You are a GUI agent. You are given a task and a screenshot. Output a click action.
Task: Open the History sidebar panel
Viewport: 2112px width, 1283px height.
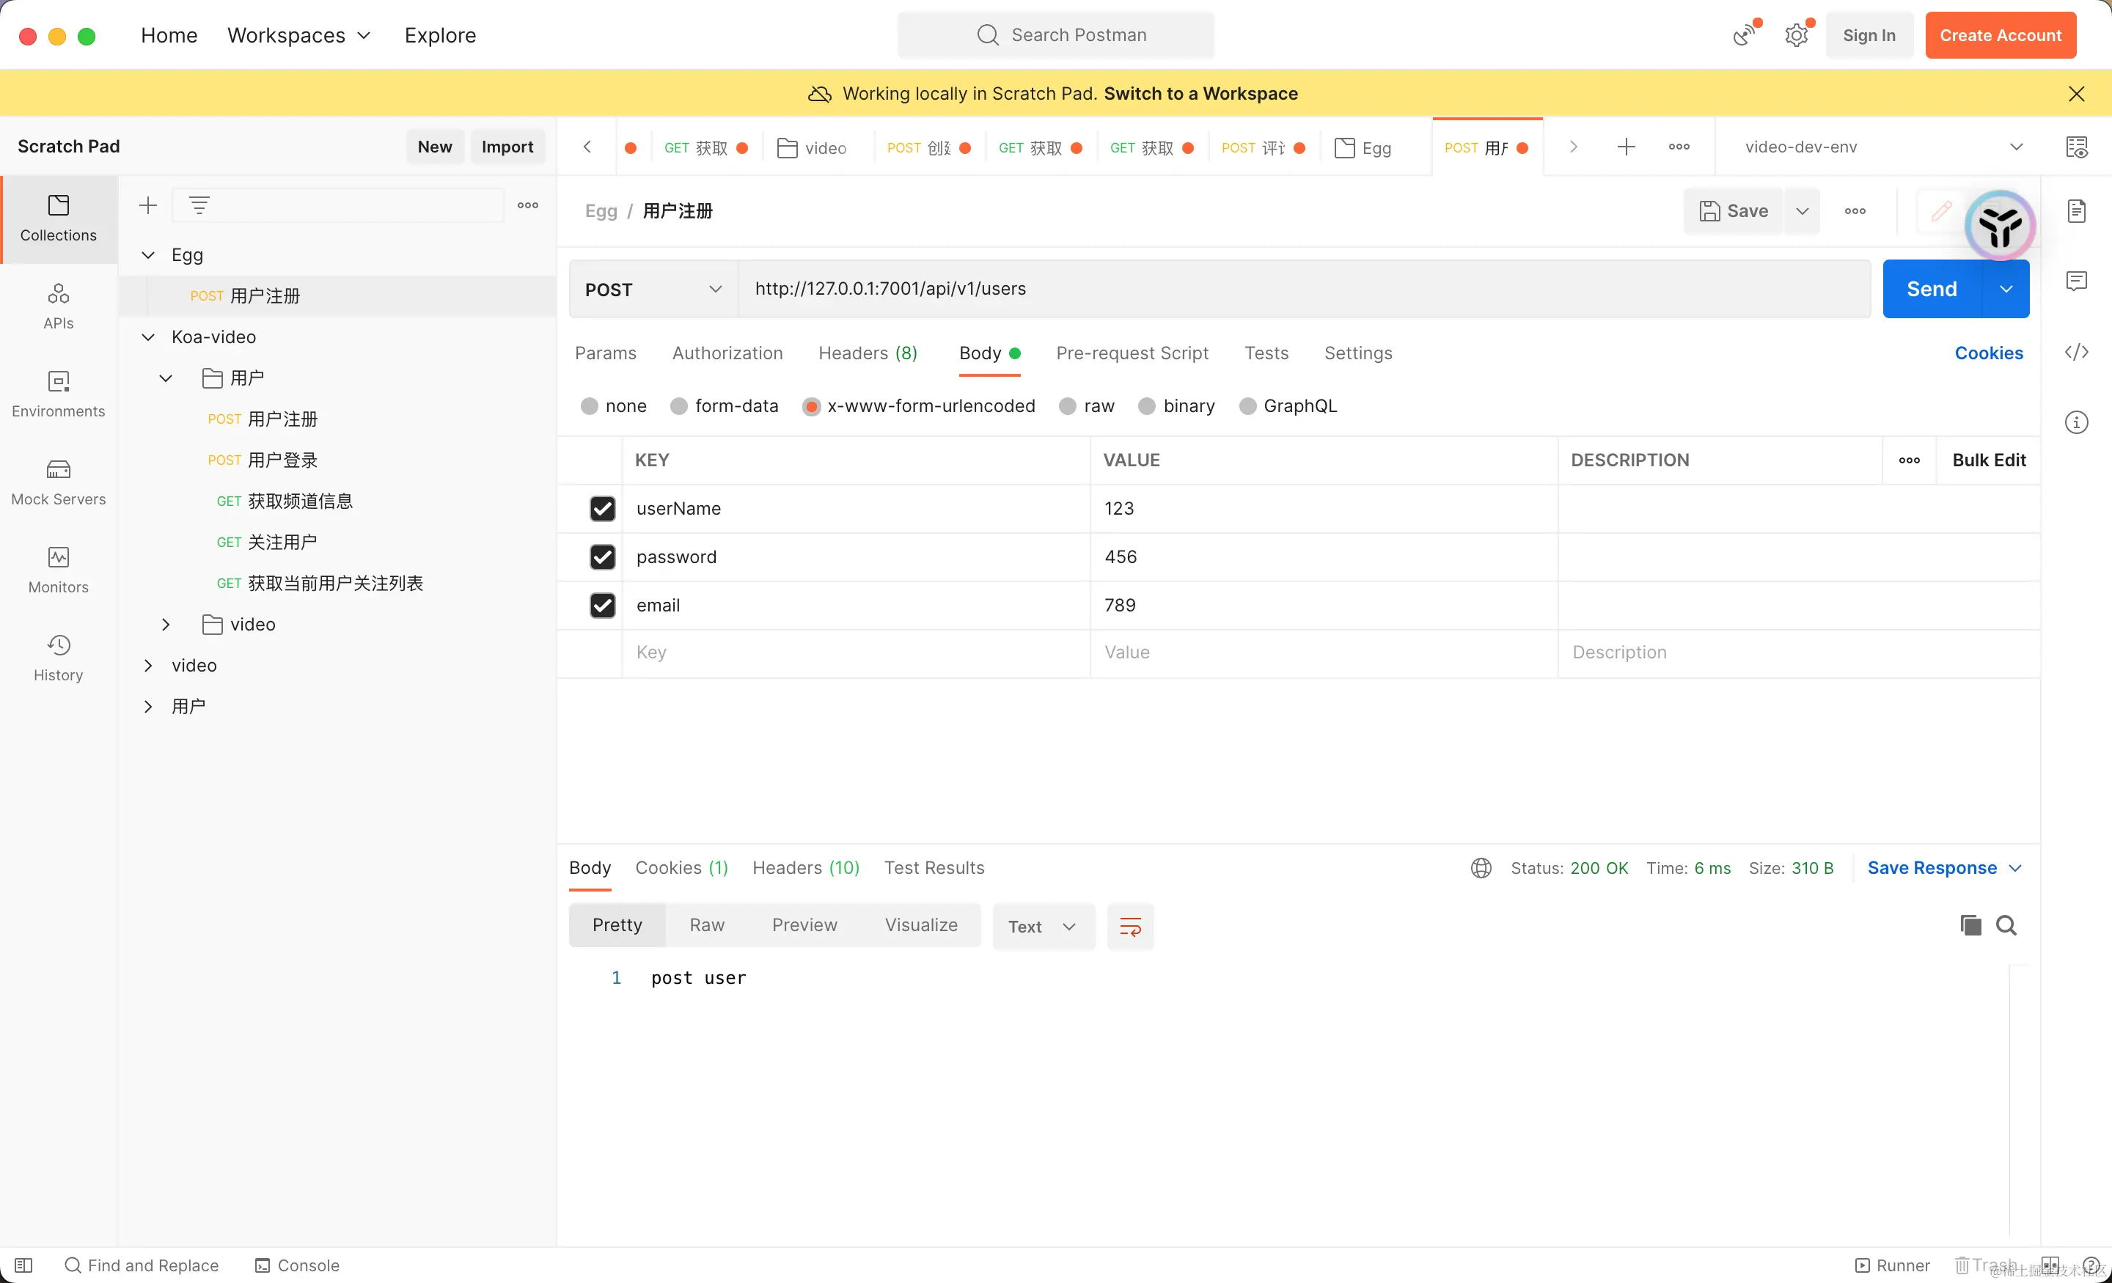coord(58,658)
